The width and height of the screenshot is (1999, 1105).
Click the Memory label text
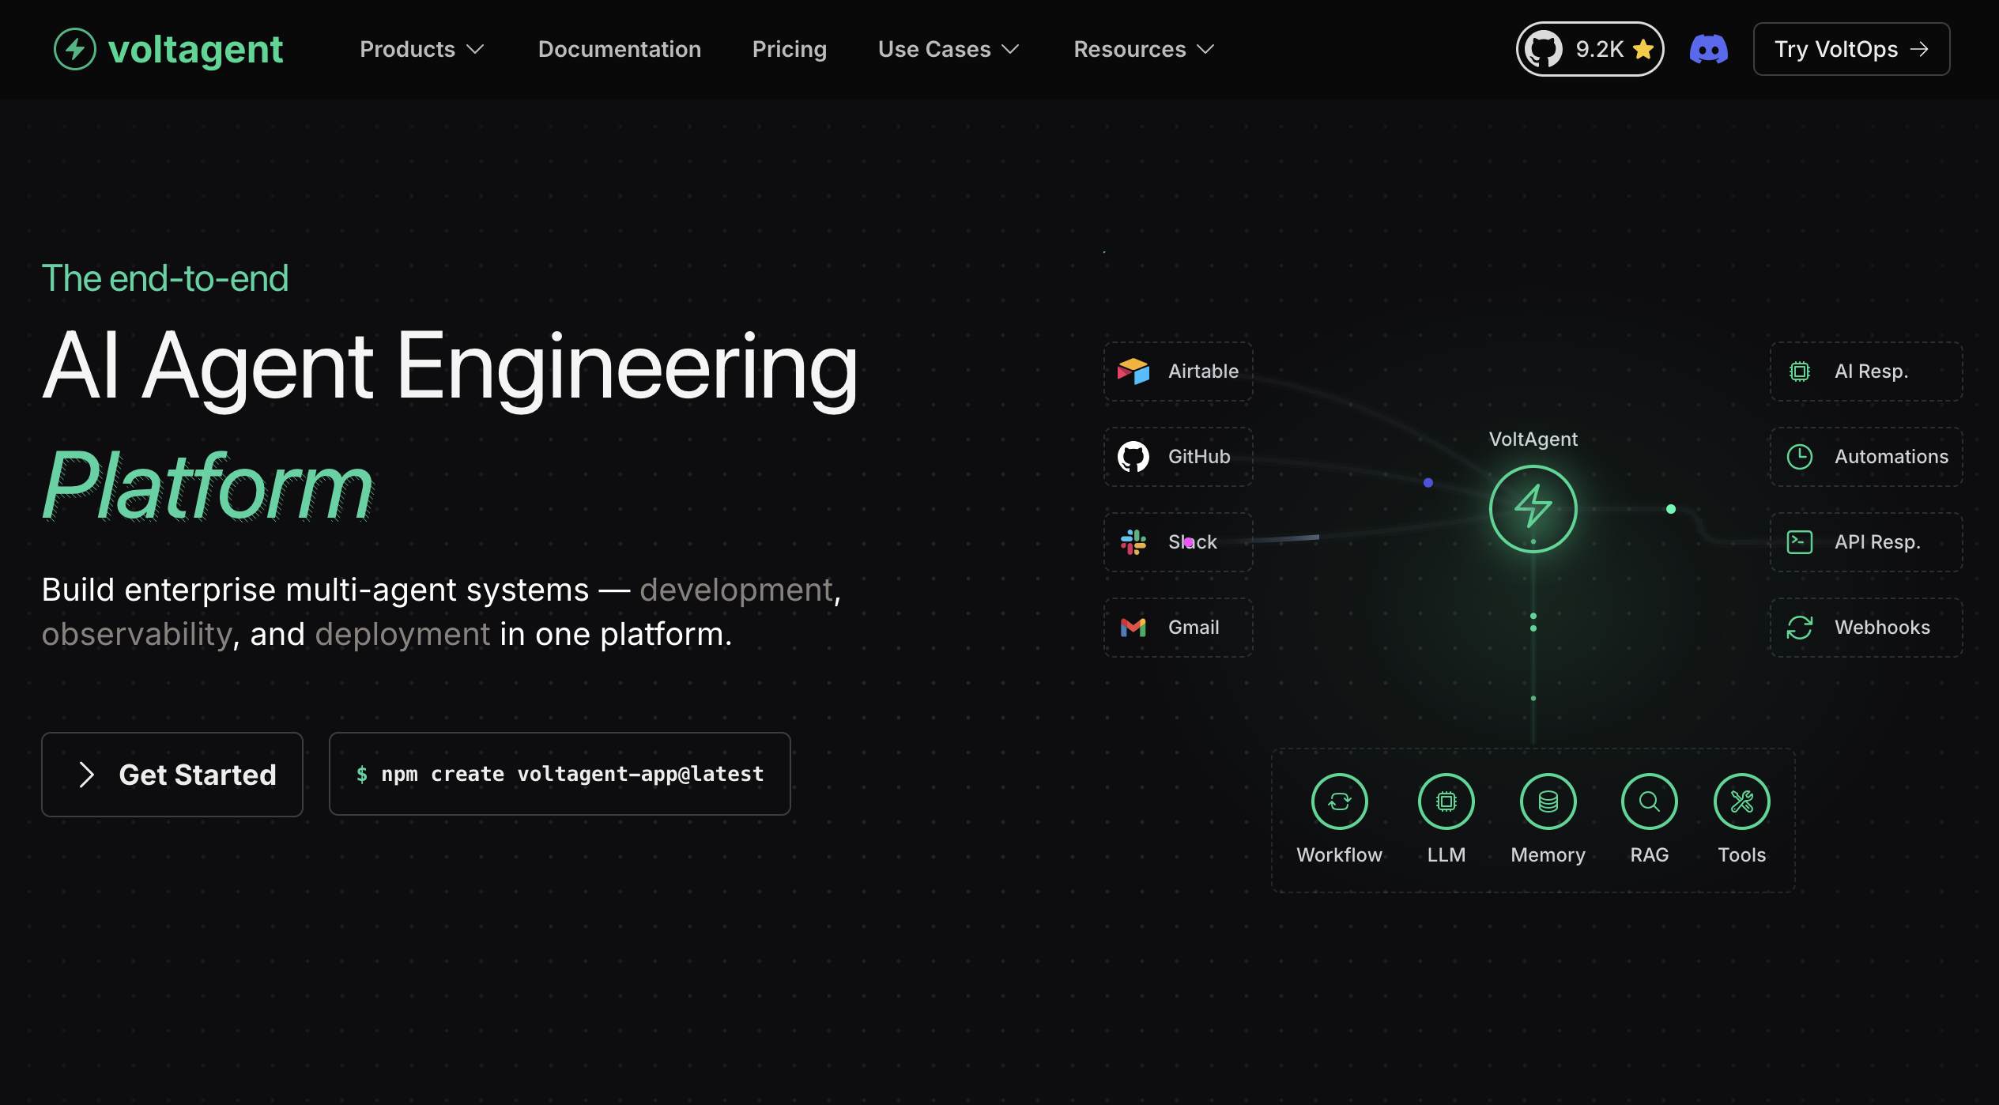(x=1548, y=854)
